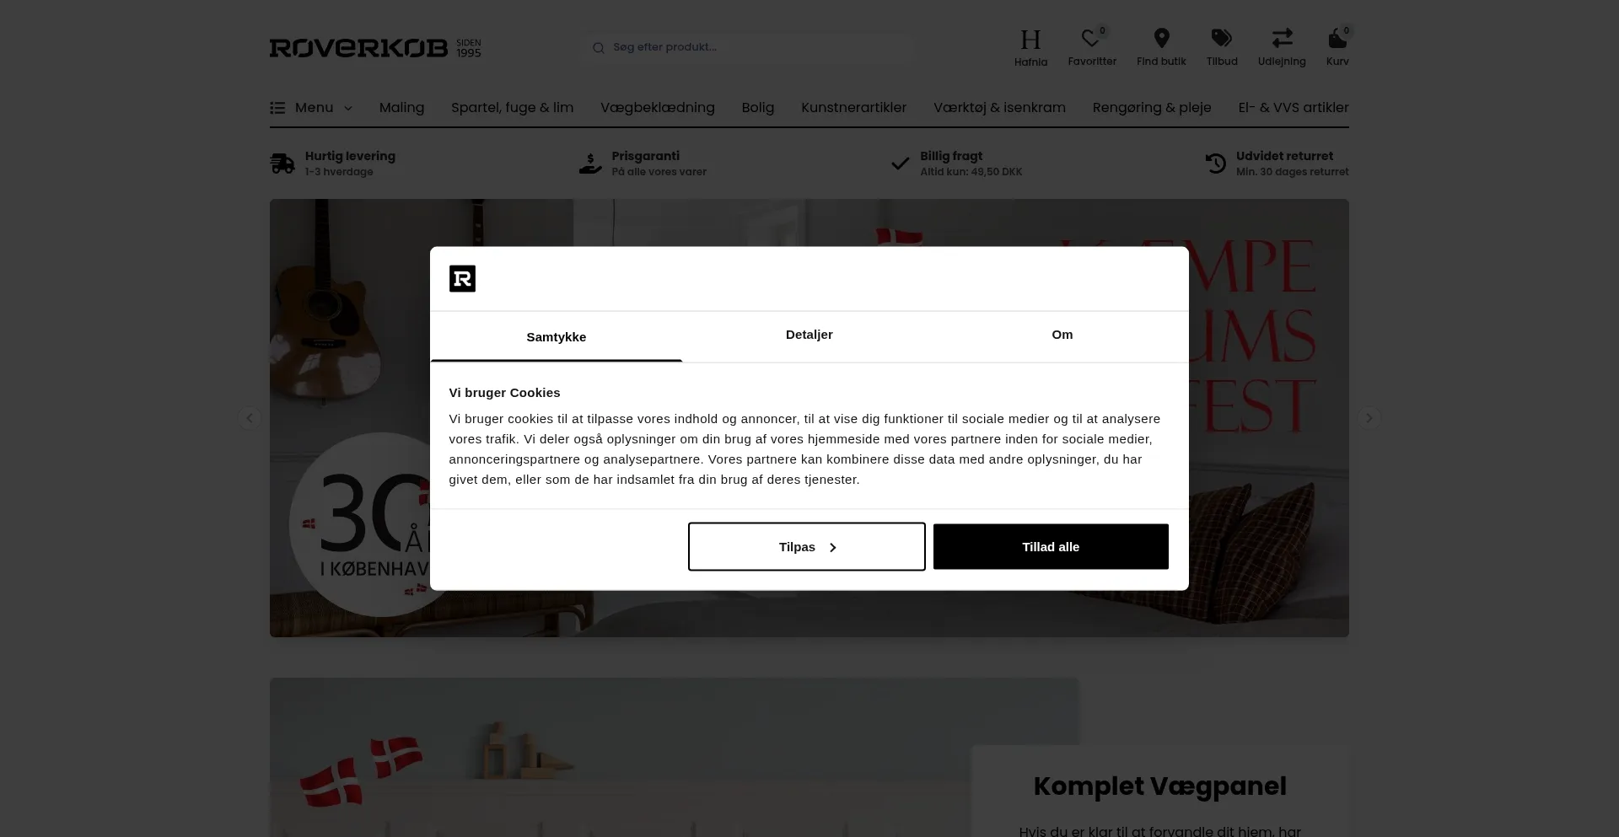Open the Kurv shopping bag

pyautogui.click(x=1337, y=39)
